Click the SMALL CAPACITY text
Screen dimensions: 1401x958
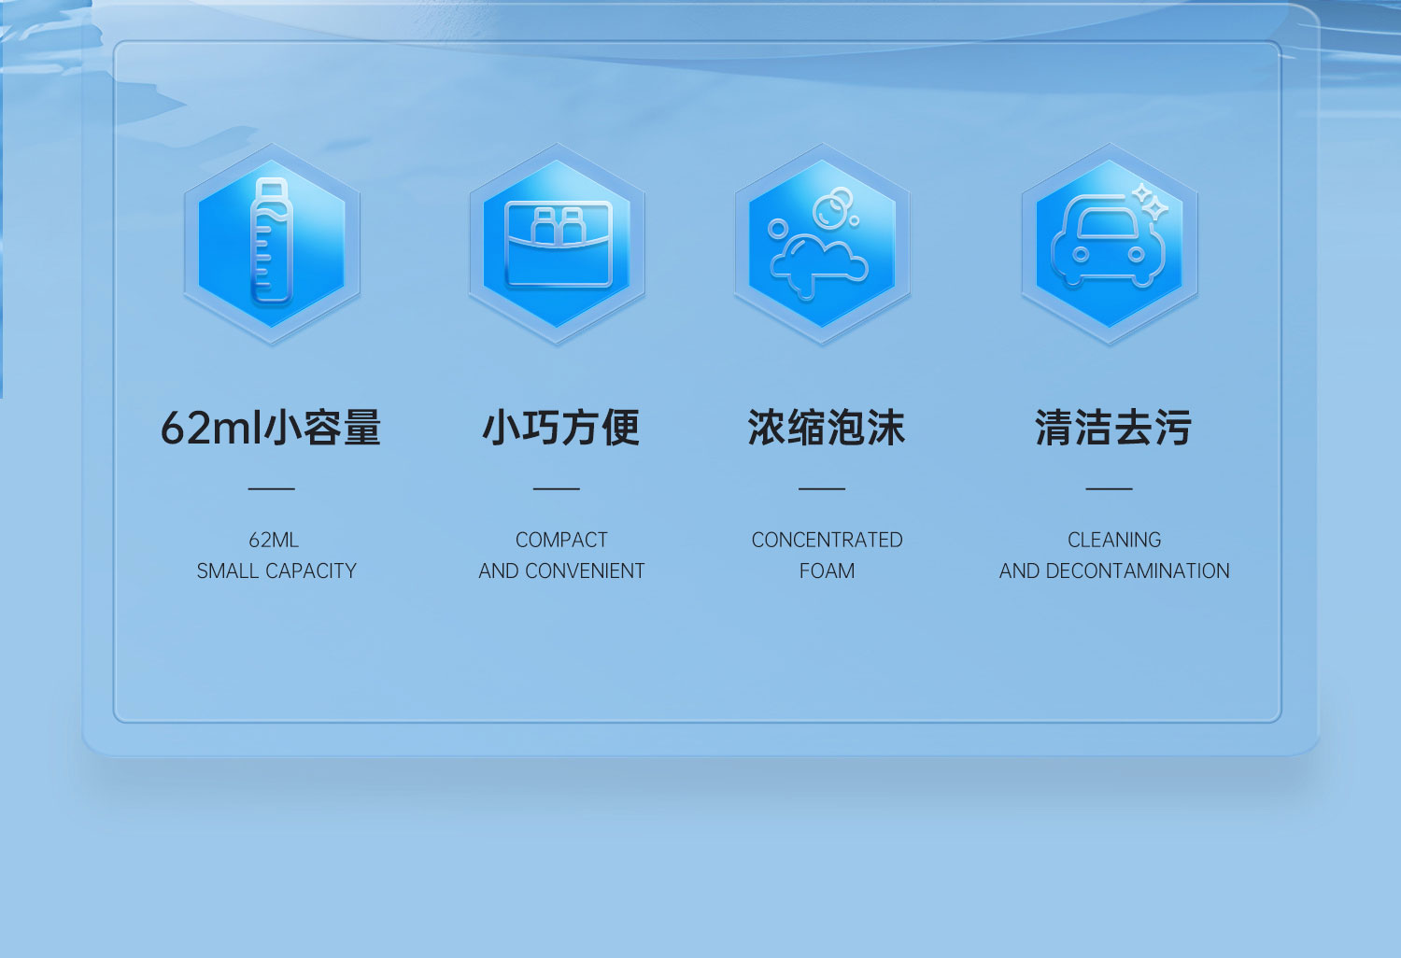click(276, 571)
